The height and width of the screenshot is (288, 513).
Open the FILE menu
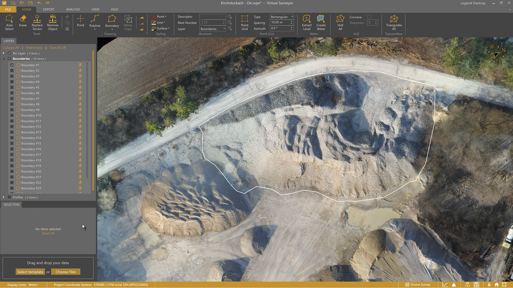(8, 9)
